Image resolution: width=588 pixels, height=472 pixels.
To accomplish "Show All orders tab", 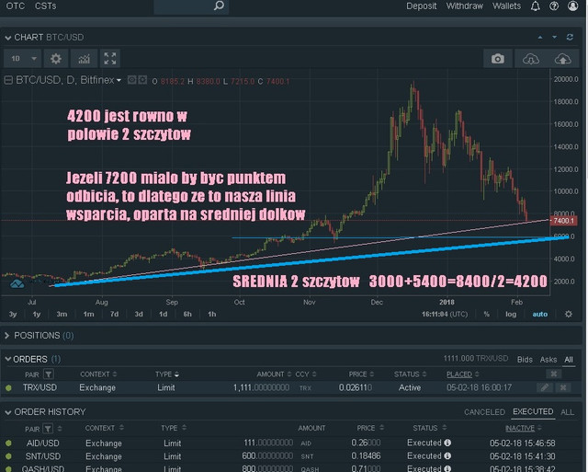I will (569, 360).
